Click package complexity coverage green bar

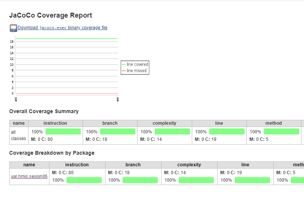(x=196, y=180)
